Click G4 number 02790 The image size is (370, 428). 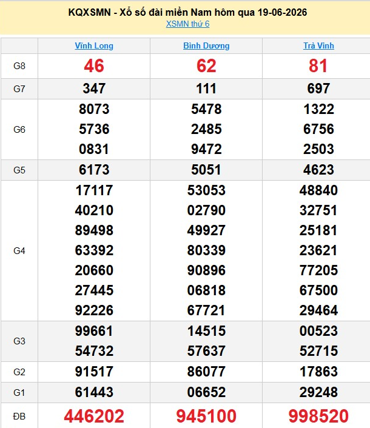point(206,210)
